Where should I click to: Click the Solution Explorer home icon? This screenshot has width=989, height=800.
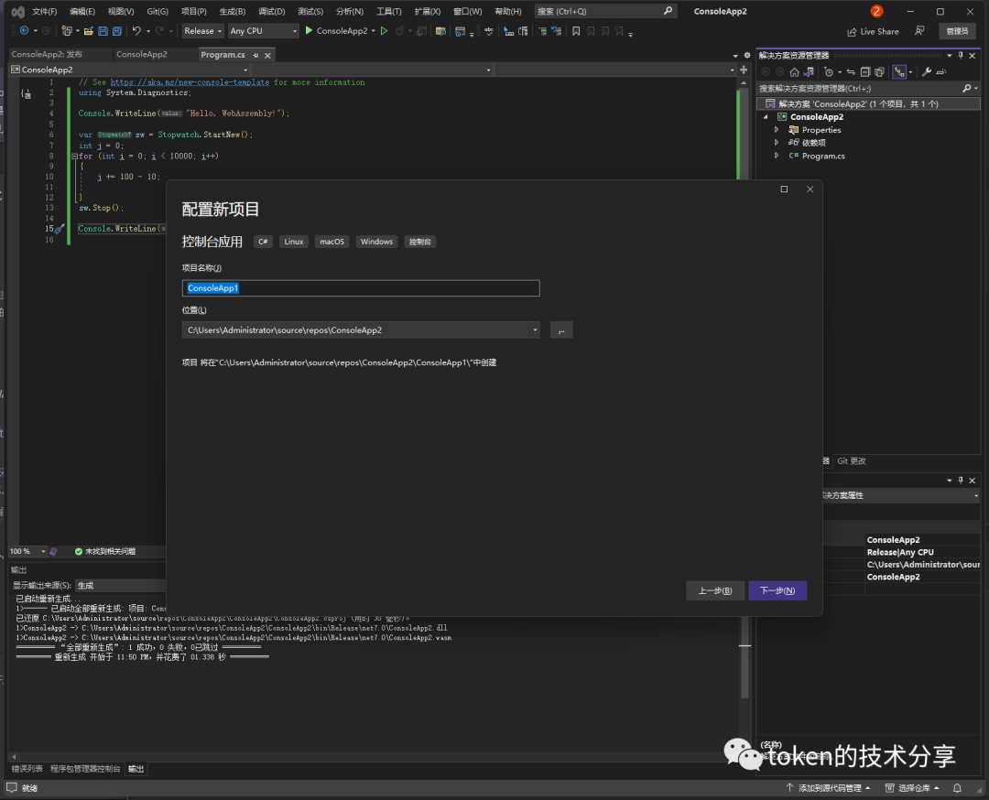(x=795, y=72)
